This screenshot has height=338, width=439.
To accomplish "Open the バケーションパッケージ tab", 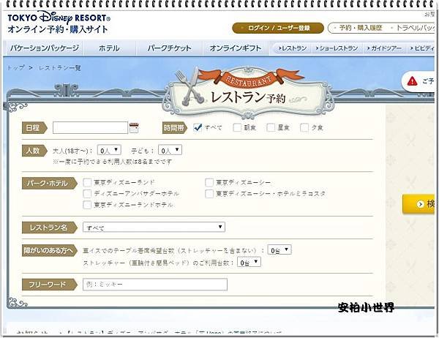I will point(44,48).
